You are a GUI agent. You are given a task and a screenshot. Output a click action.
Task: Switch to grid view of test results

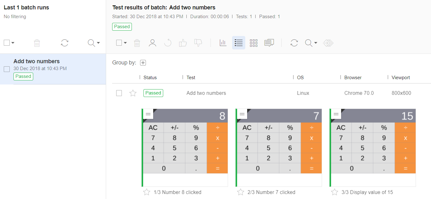coord(254,43)
